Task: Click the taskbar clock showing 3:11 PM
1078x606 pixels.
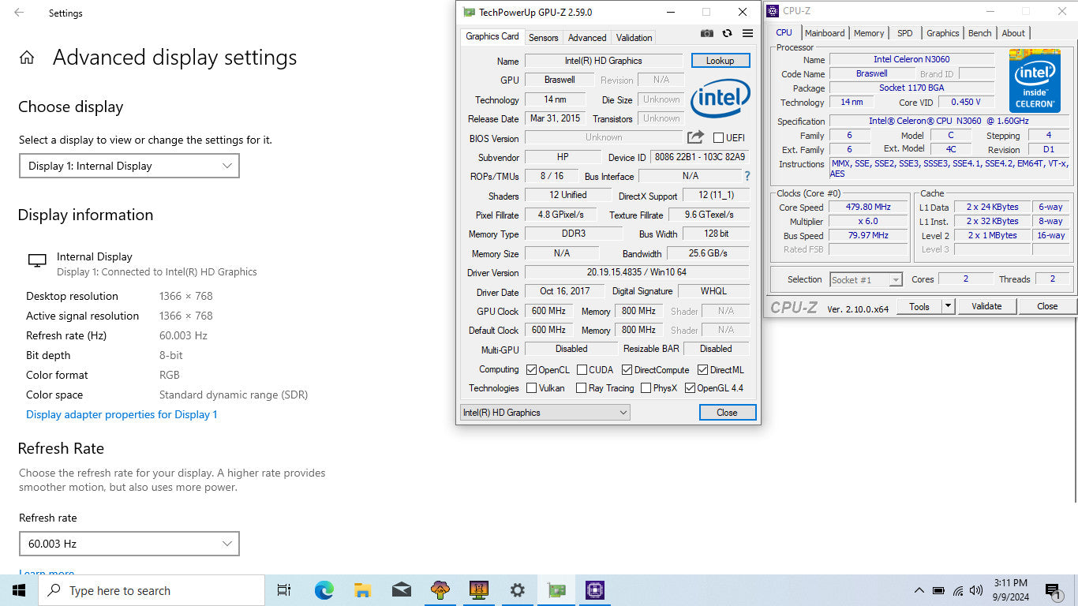Action: pos(1010,590)
